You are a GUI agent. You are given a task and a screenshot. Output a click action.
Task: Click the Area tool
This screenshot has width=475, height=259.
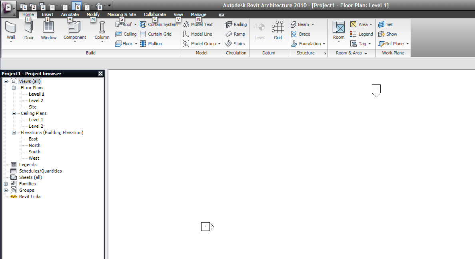click(359, 24)
